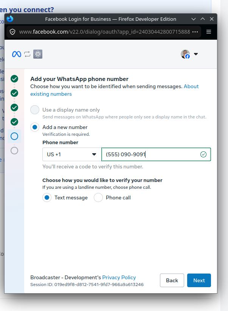Screen dimensions: 228x311
Task: Click the Firefox logo in title bar
Action: click(10, 19)
